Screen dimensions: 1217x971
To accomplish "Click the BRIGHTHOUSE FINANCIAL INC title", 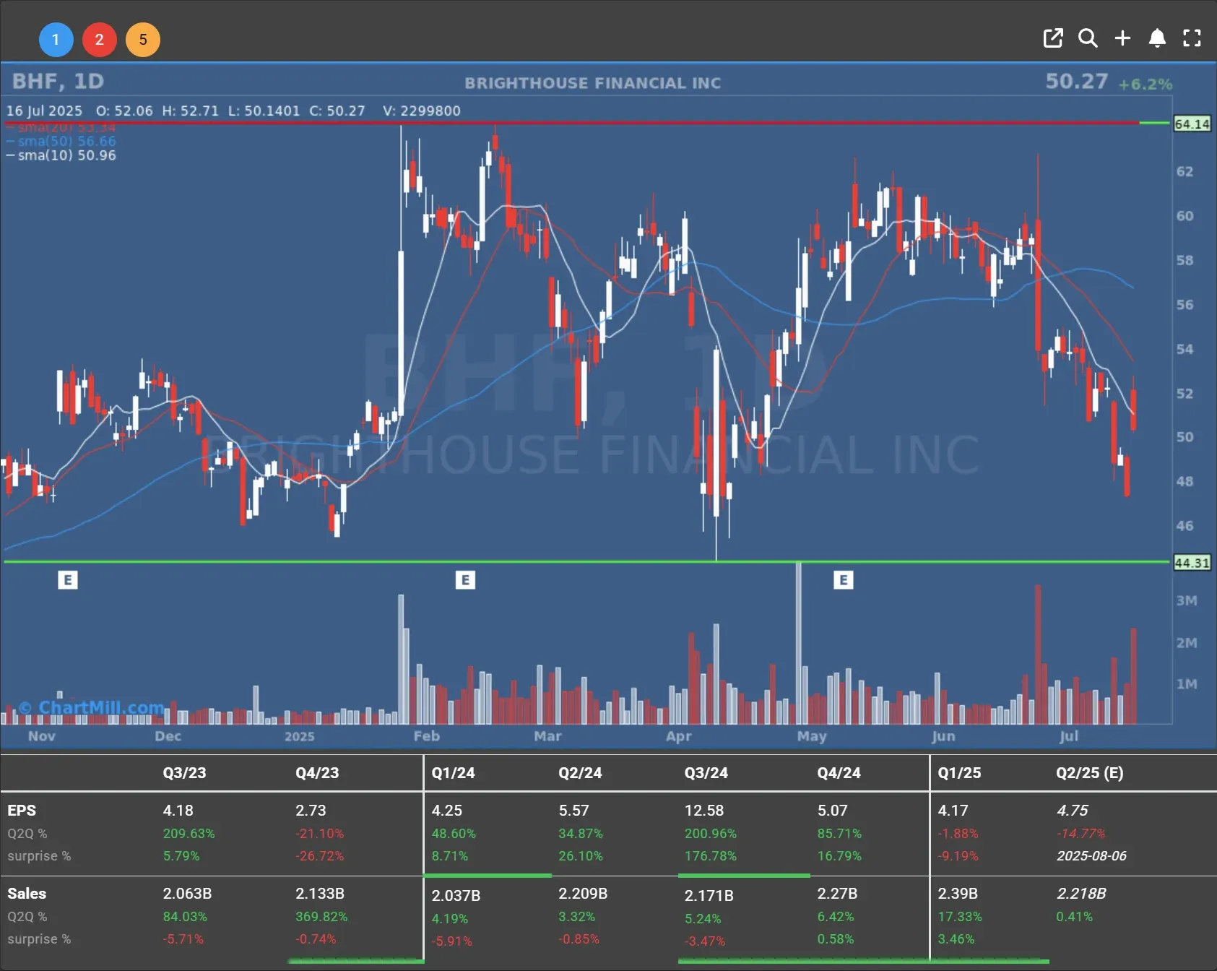I will 593,83.
